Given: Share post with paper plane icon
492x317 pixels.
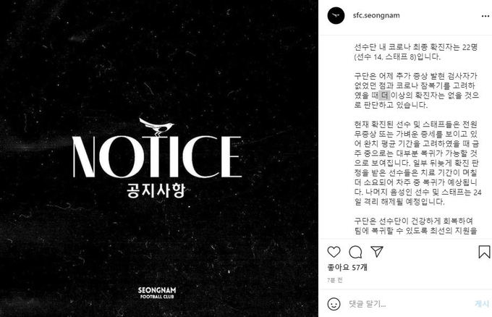Looking at the screenshot, I should tap(377, 251).
